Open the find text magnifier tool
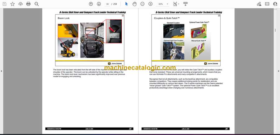This screenshot has width=280, height=135. click(x=37, y=4)
